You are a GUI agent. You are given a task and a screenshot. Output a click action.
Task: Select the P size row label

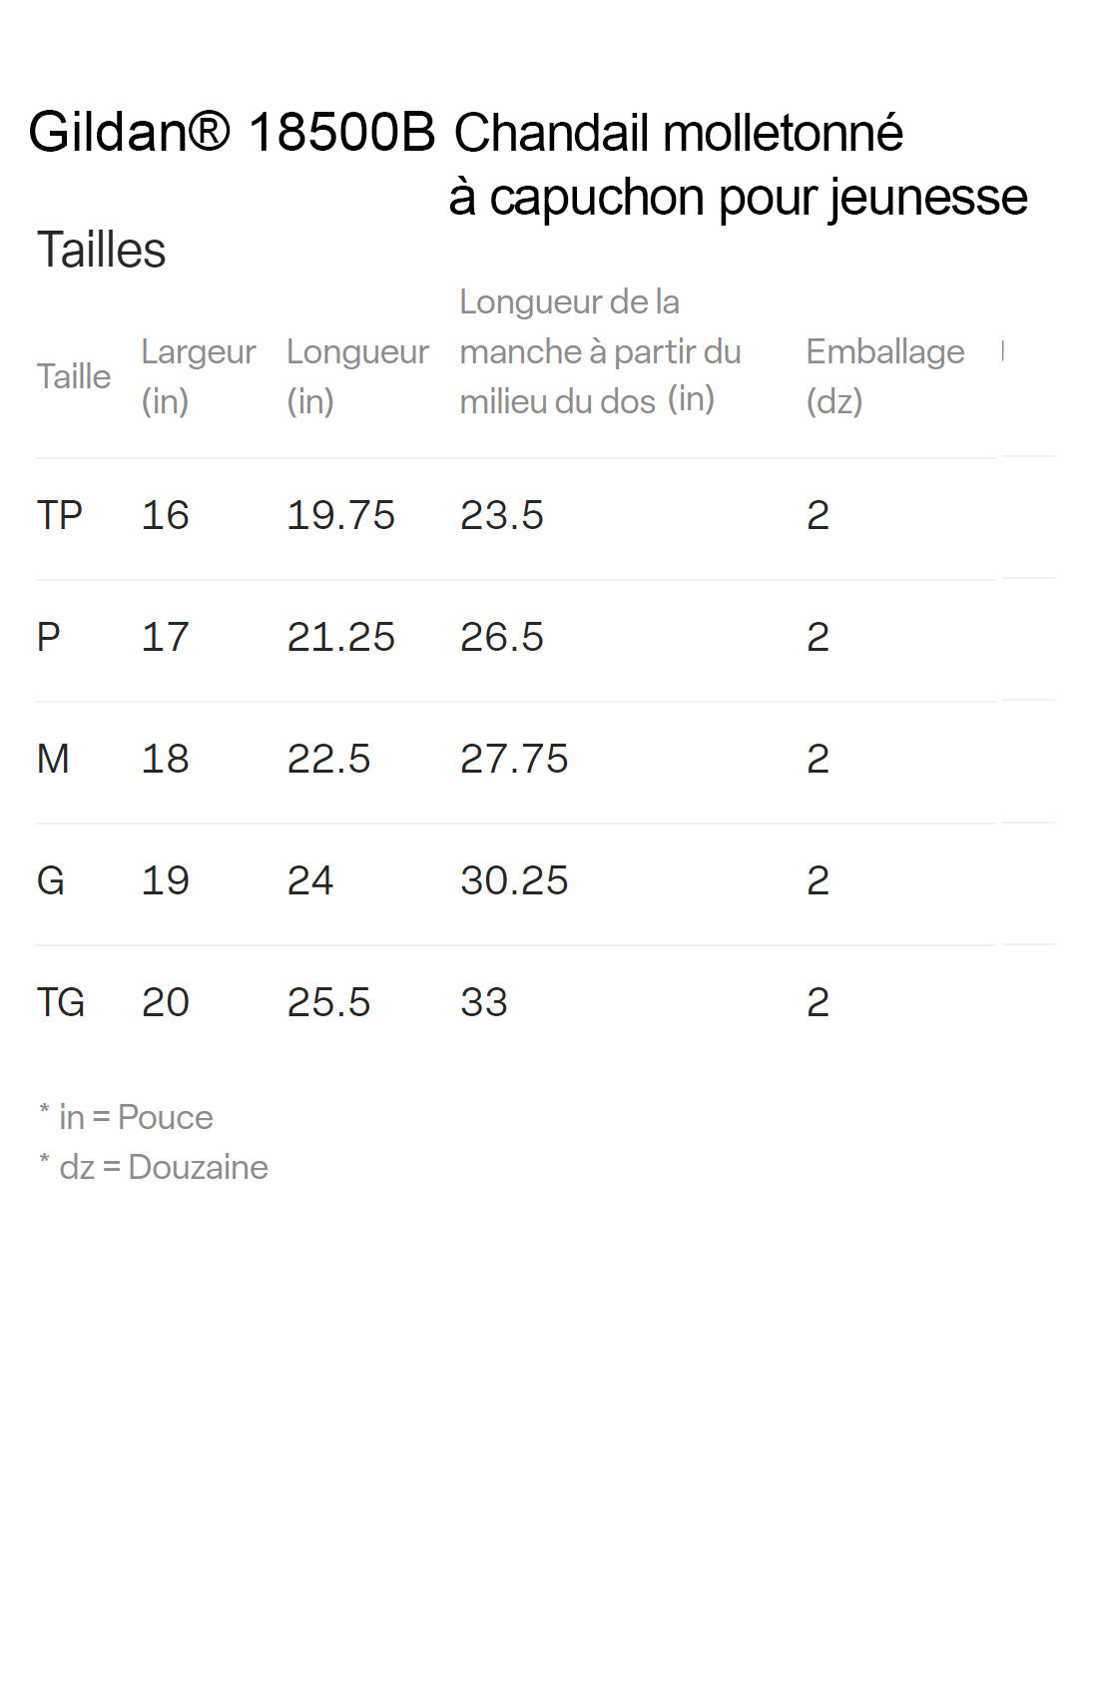(x=48, y=638)
